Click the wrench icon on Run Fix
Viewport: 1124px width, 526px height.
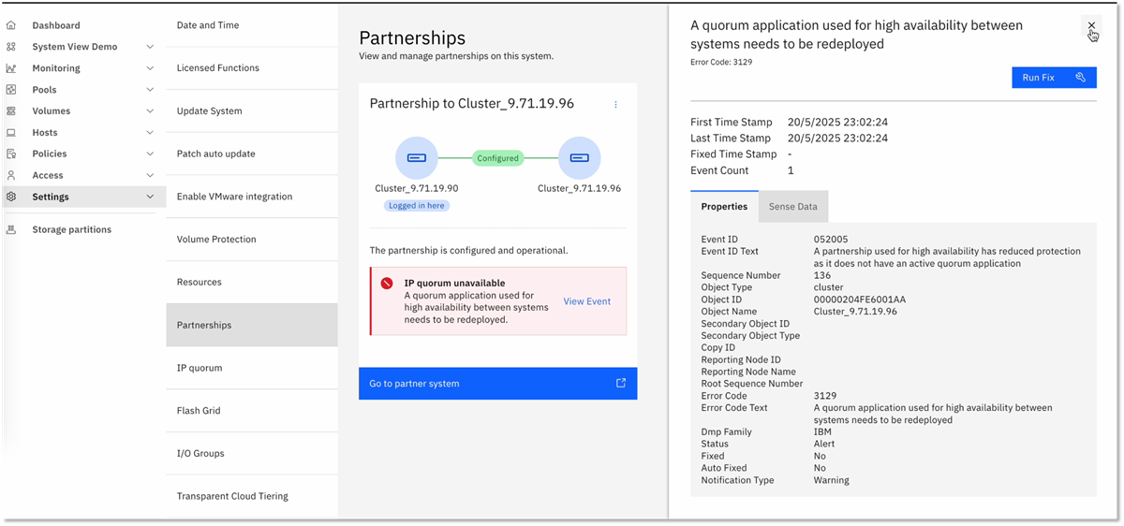[1080, 78]
